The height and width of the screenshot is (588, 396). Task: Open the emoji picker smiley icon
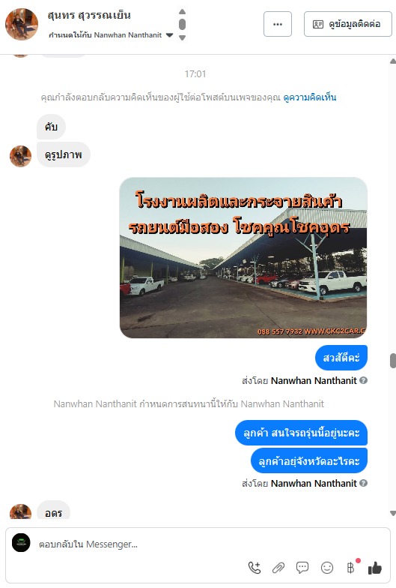pos(326,568)
